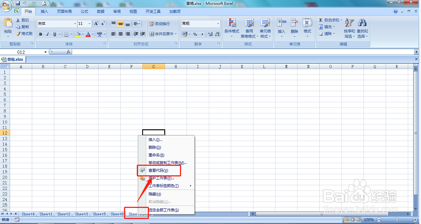Screen dimensions: 421x224
Task: Open borders dropdown arrow
Action: pos(71,34)
